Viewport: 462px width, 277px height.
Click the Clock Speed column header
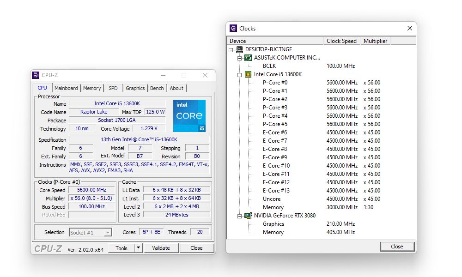(x=342, y=41)
